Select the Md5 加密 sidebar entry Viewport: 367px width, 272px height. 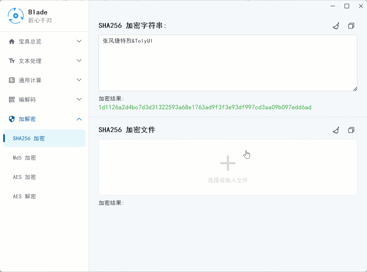(24, 158)
